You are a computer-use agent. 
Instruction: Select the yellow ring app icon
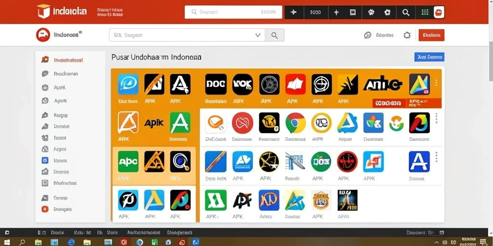(321, 123)
